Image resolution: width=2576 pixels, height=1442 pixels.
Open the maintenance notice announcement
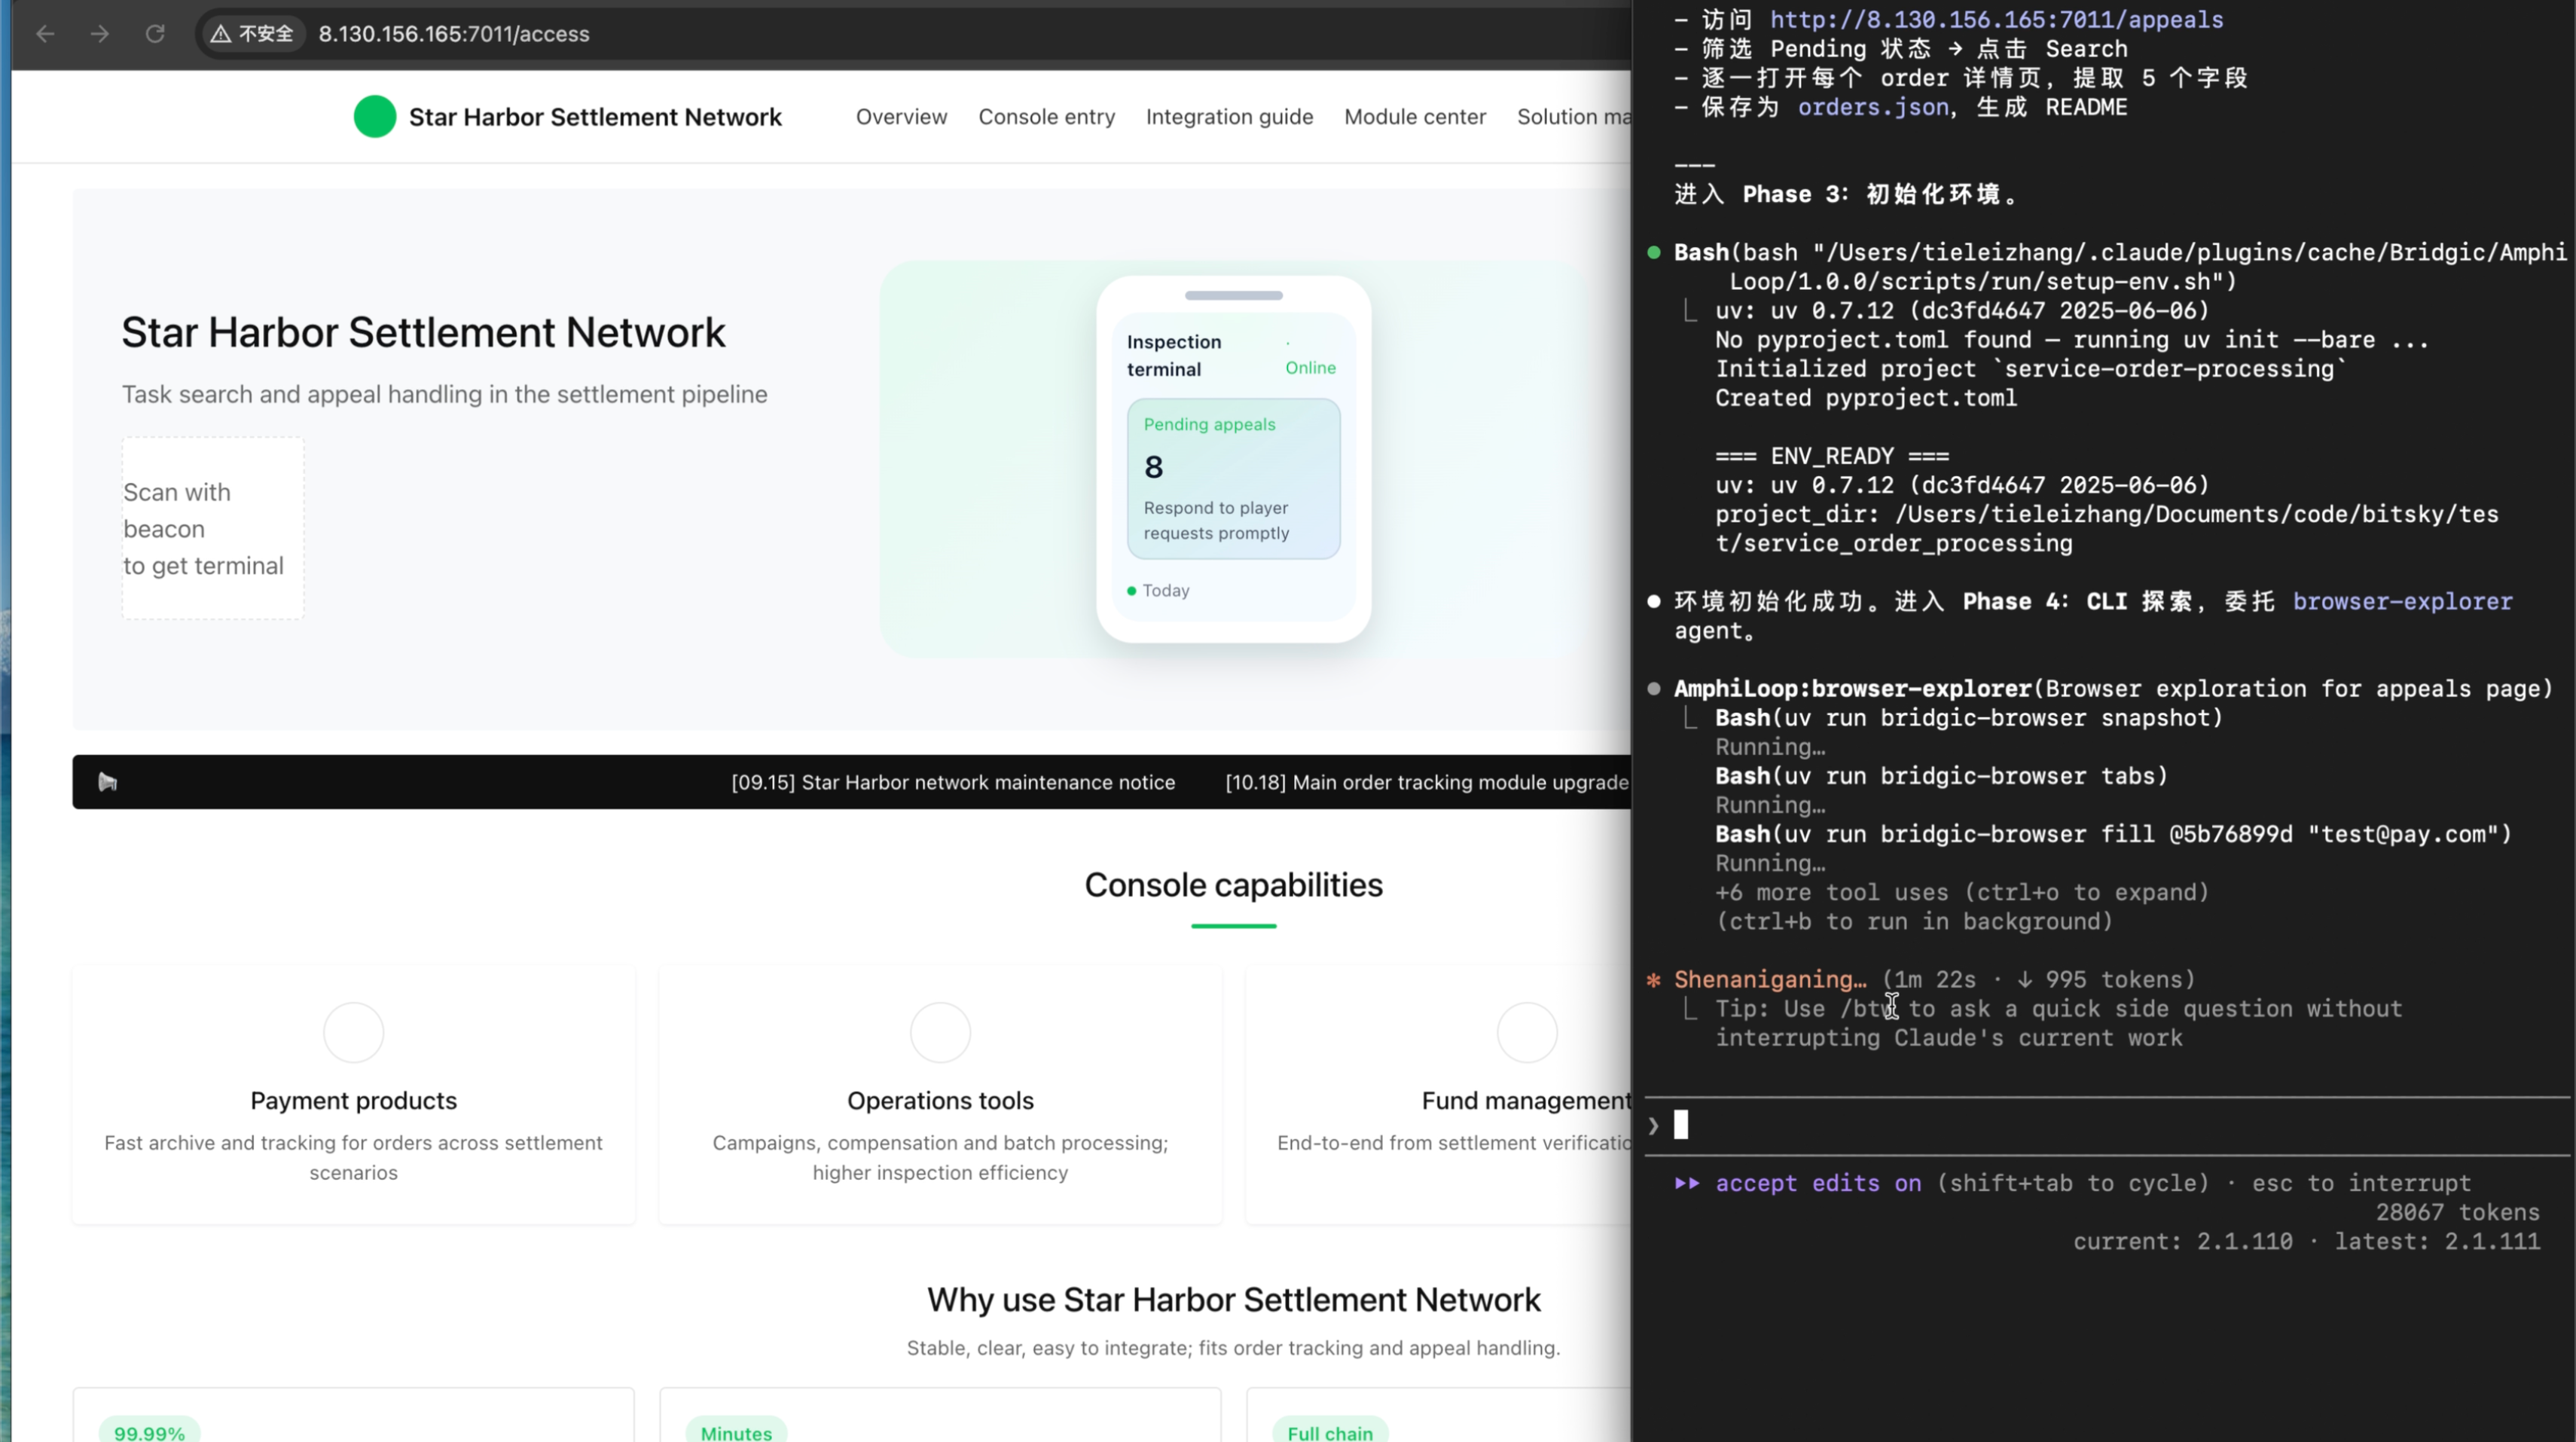pos(952,782)
